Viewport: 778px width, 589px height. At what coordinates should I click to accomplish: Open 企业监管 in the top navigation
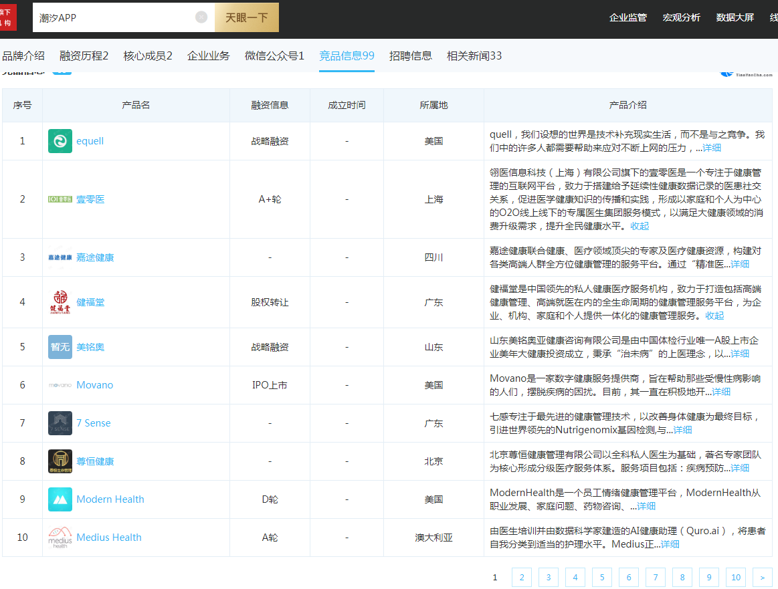click(628, 17)
